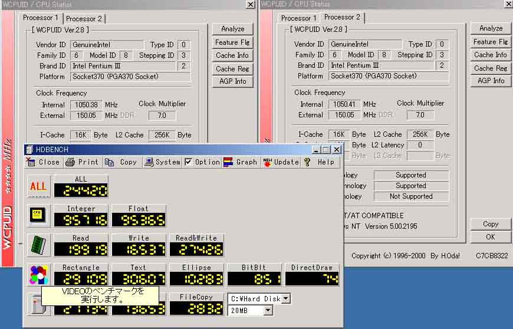Click the Update toolbar item in HDBENCH

tap(281, 162)
